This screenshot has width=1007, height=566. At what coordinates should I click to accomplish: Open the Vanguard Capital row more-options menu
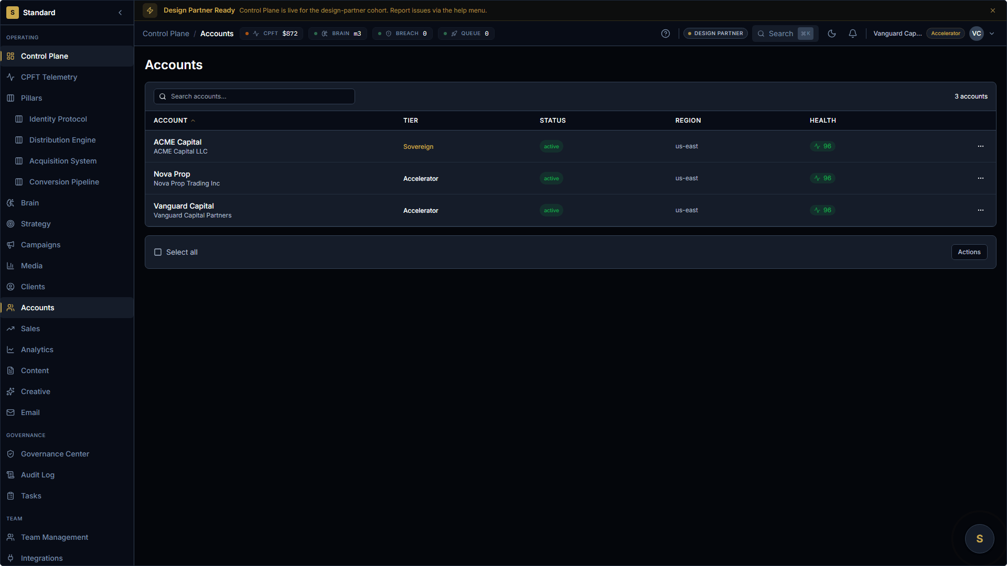(981, 210)
